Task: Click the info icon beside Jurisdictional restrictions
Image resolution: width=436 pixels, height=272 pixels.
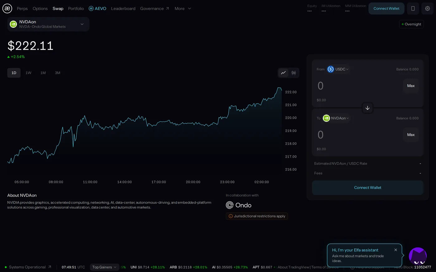Action: click(231, 216)
